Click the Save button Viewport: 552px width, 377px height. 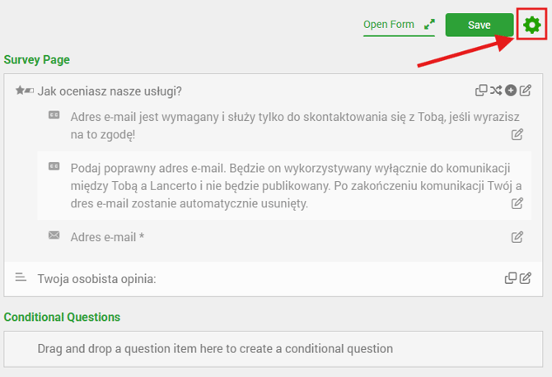point(479,25)
